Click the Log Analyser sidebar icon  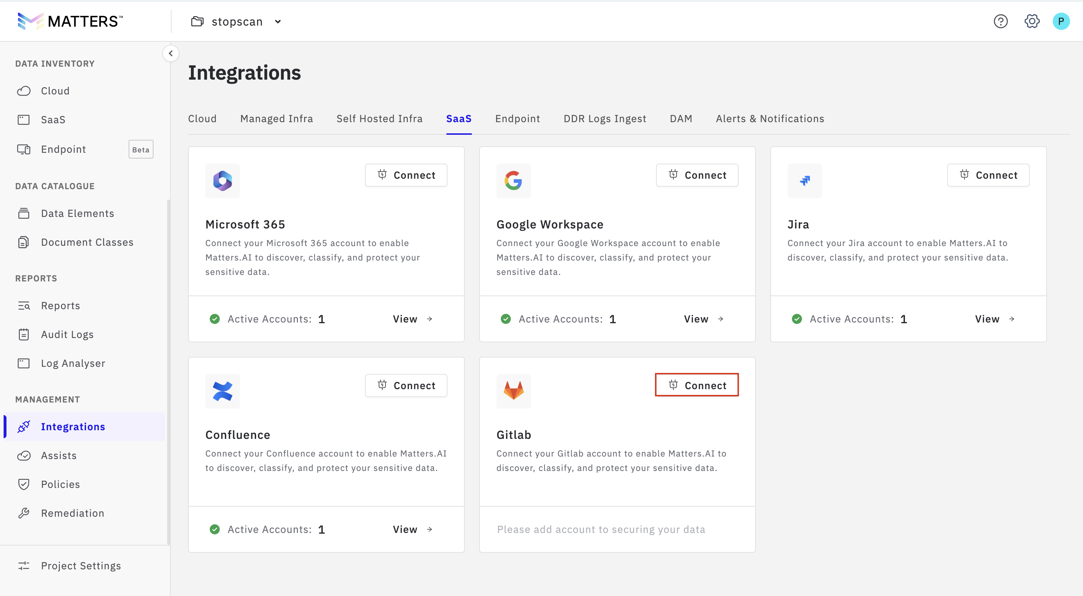point(24,364)
